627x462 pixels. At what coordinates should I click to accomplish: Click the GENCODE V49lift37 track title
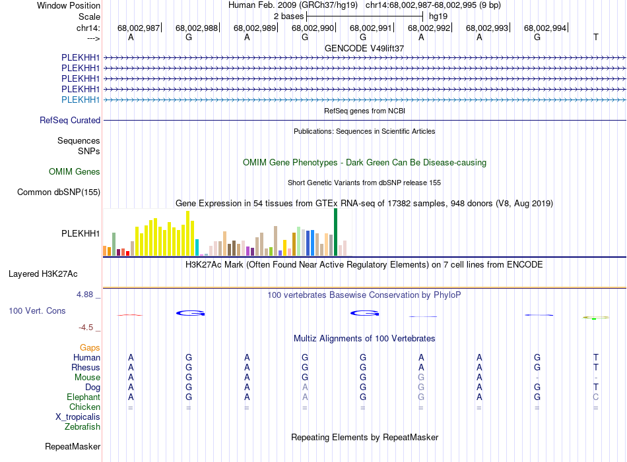[x=364, y=48]
